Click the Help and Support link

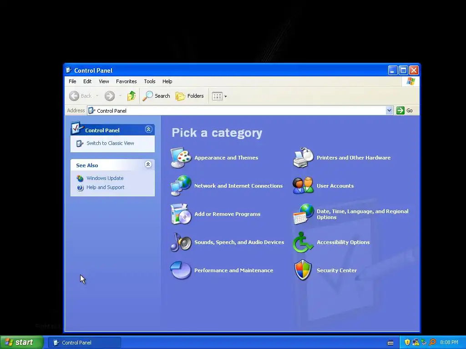click(x=105, y=187)
